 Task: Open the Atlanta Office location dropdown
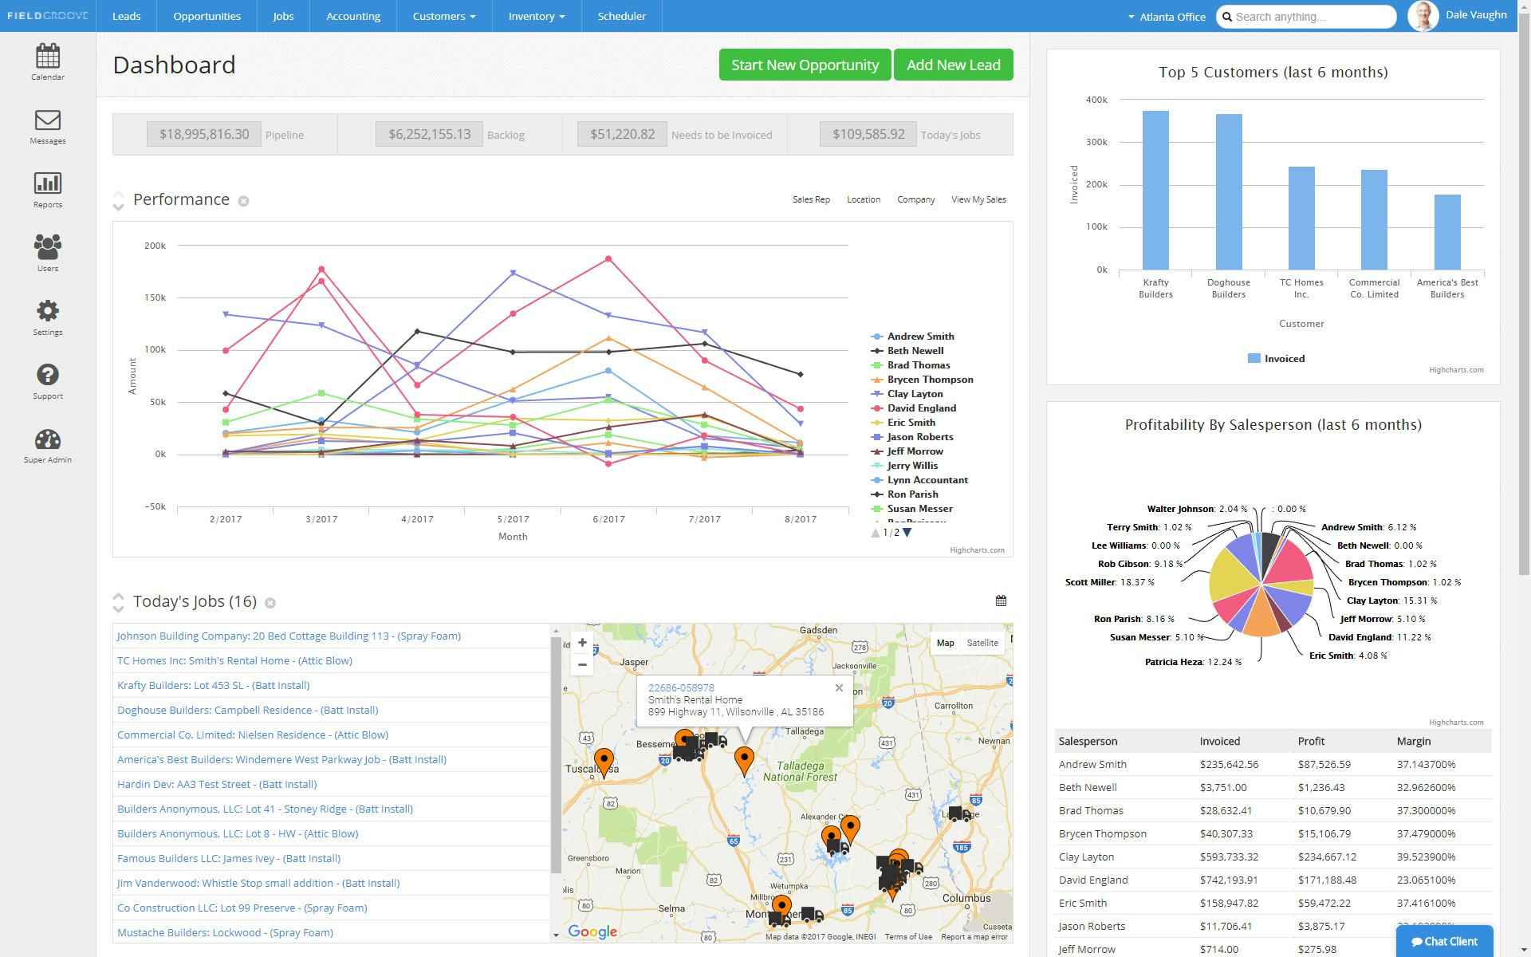point(1166,17)
